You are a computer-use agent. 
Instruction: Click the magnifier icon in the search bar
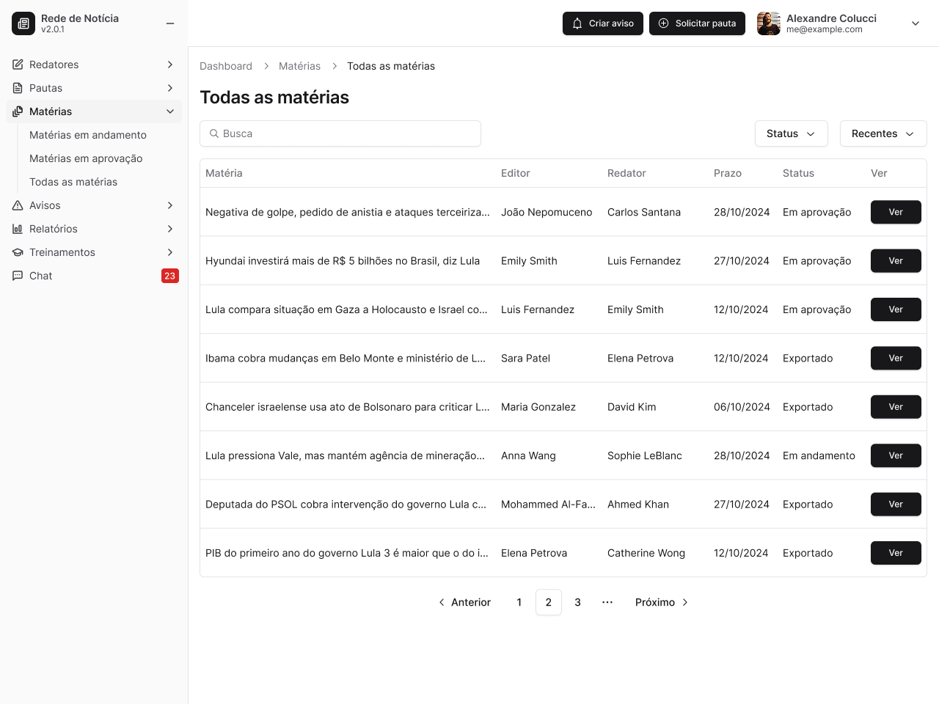point(214,133)
